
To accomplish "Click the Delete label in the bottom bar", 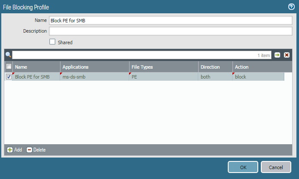I will coord(39,150).
